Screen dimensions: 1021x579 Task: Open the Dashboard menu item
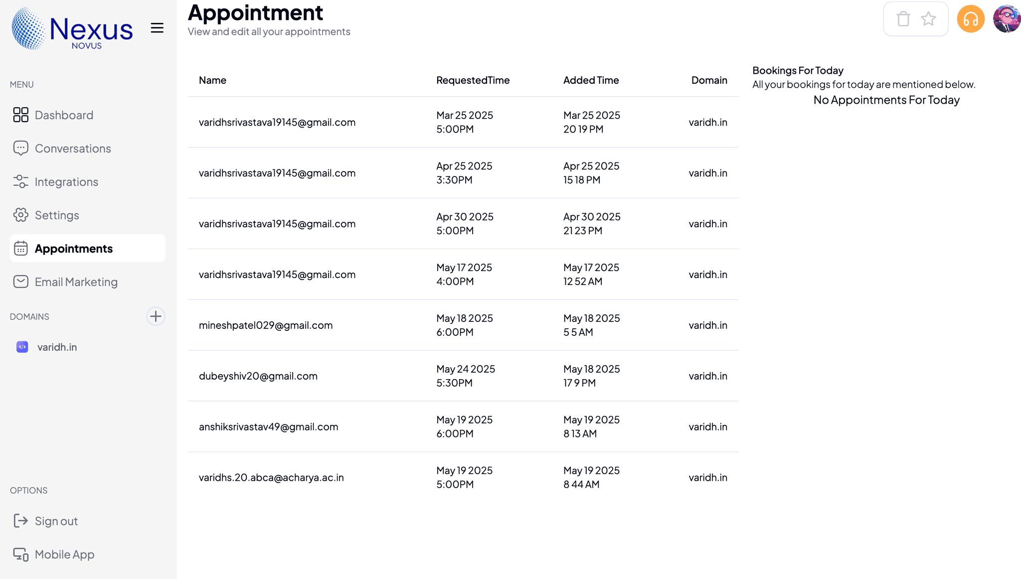click(64, 115)
